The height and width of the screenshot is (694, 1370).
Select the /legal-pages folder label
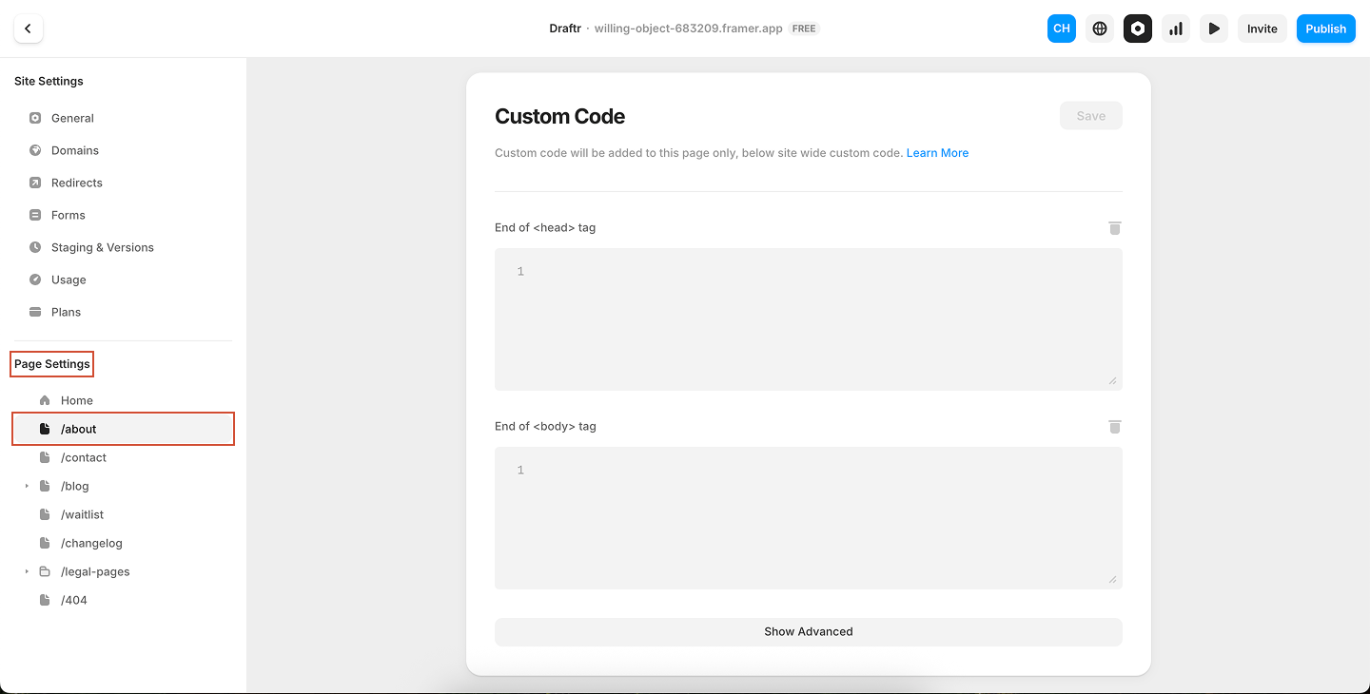pos(95,571)
